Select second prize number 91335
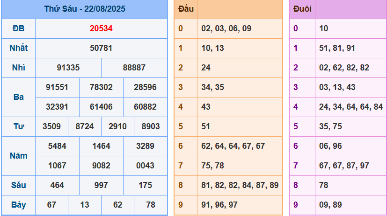The height and width of the screenshot is (216, 387). click(68, 68)
